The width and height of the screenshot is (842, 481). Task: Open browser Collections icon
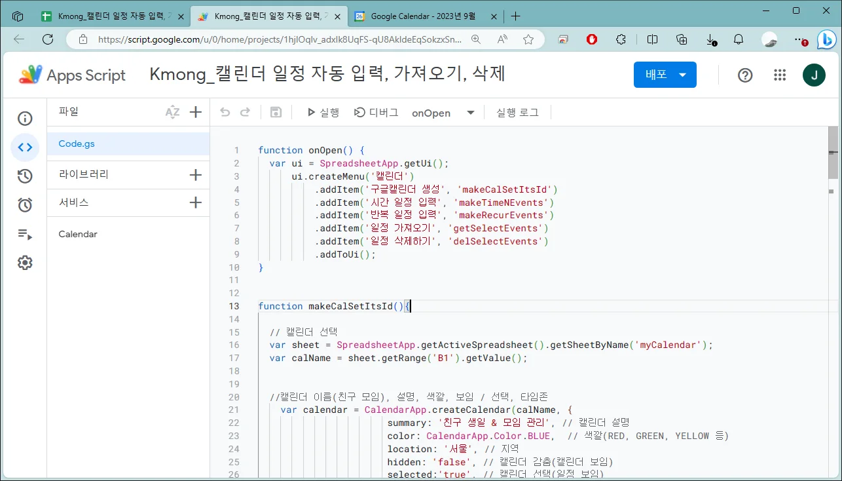(x=682, y=39)
